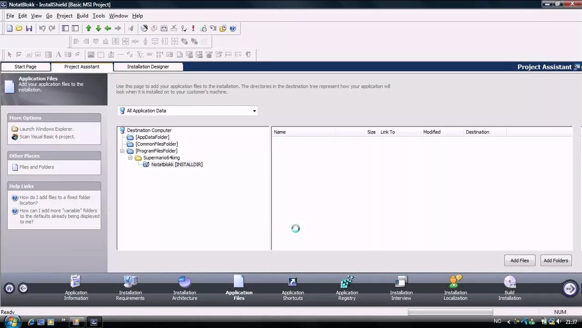Click the Build release disc icon
This screenshot has height=328, width=582.
point(144,28)
